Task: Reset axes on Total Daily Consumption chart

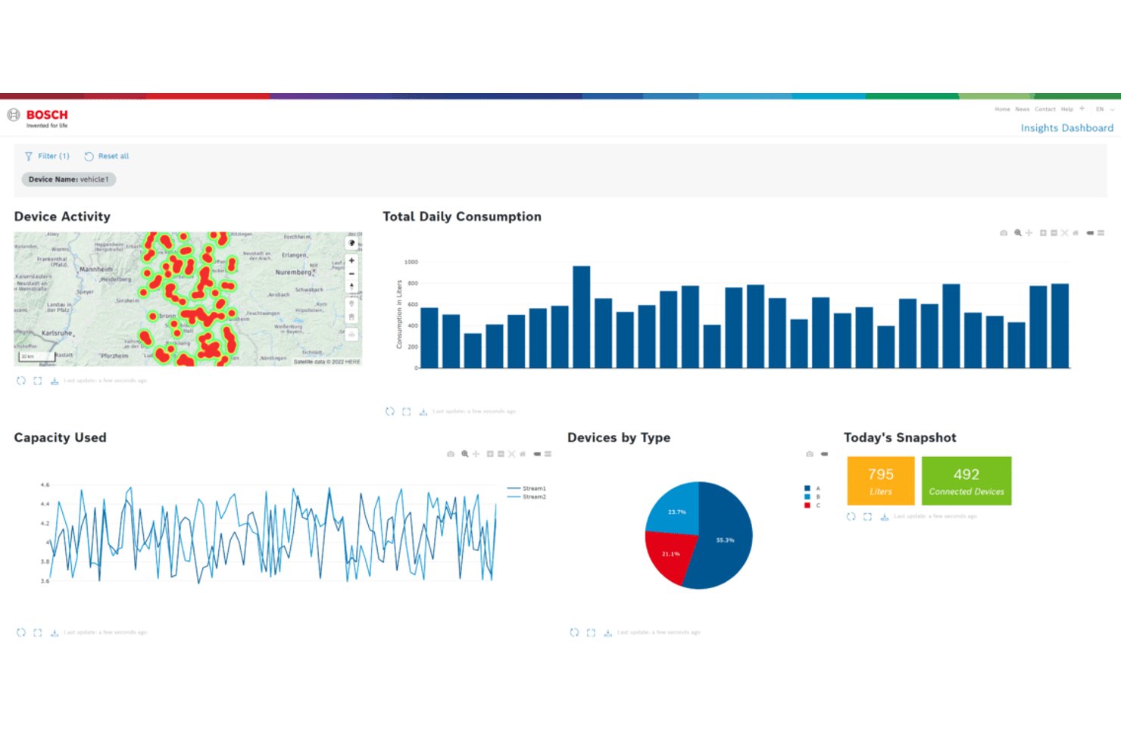Action: point(1076,233)
